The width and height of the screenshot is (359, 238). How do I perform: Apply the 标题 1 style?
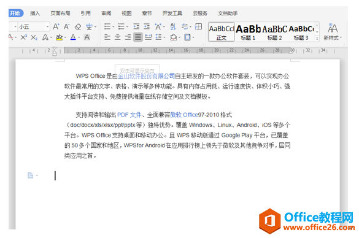click(x=248, y=32)
